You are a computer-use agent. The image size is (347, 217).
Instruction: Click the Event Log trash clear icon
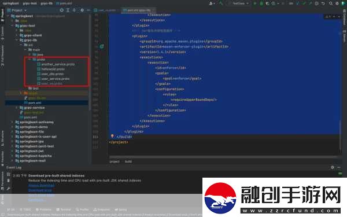(9, 181)
